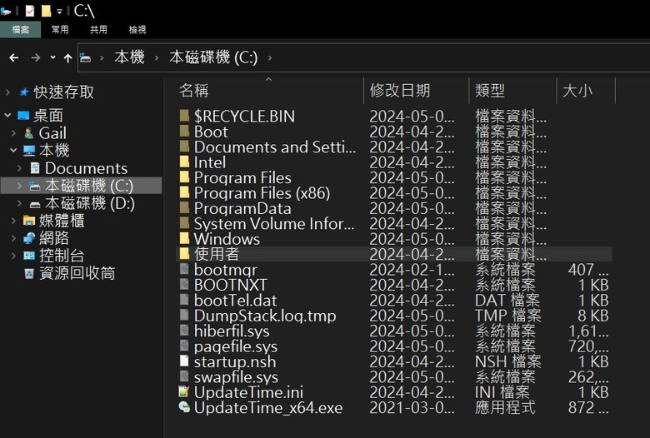The image size is (650, 438).
Task: Select the ProgramData folder name
Action: point(242,208)
